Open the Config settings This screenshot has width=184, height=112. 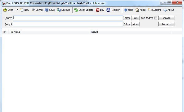click(x=37, y=10)
